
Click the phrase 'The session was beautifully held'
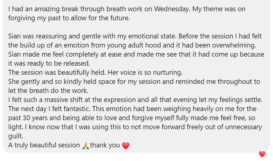[57, 73]
